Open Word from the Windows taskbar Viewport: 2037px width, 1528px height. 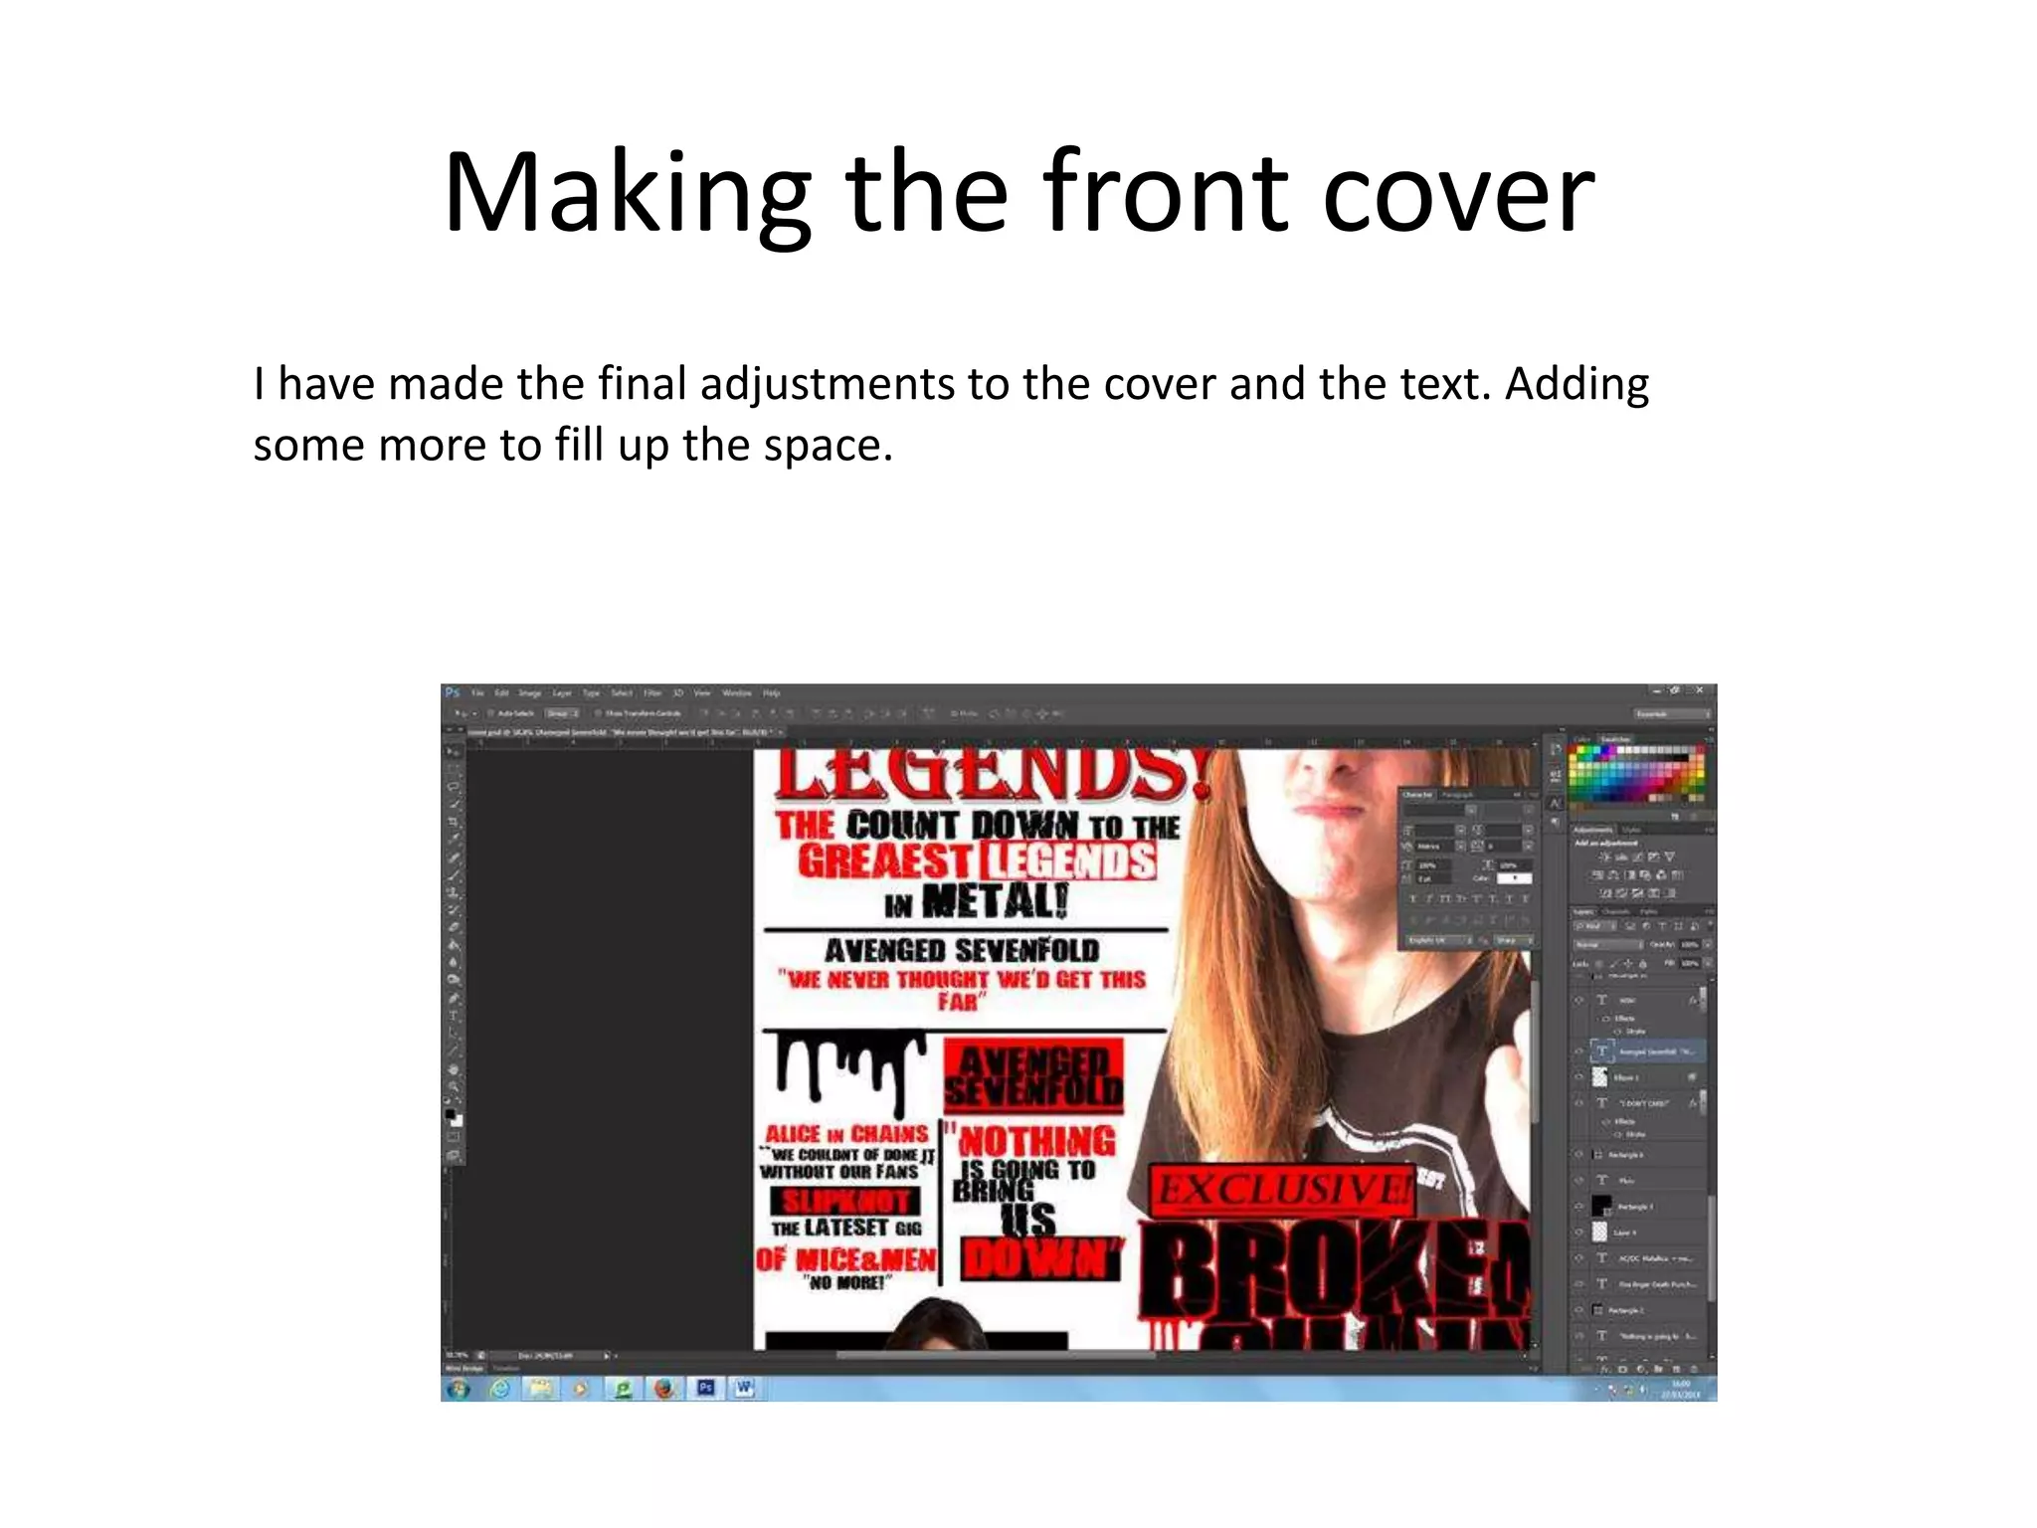(x=744, y=1388)
